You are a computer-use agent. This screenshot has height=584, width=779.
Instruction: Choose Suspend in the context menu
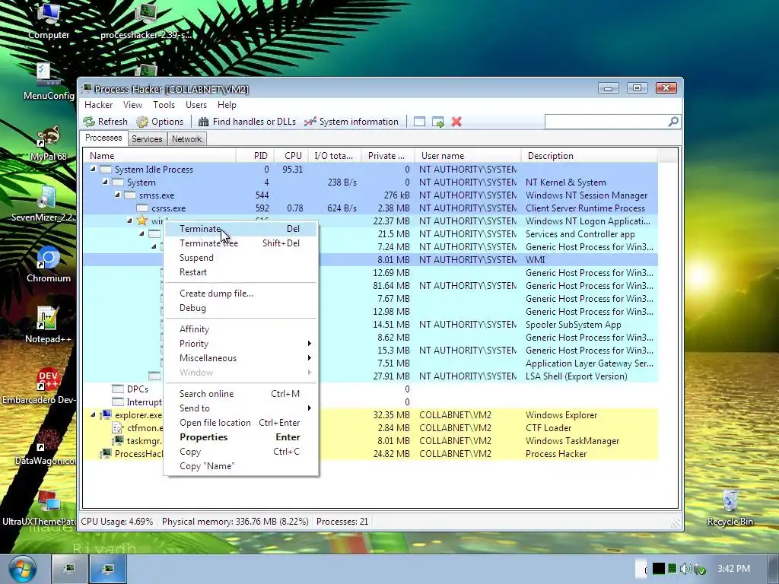(240, 258)
